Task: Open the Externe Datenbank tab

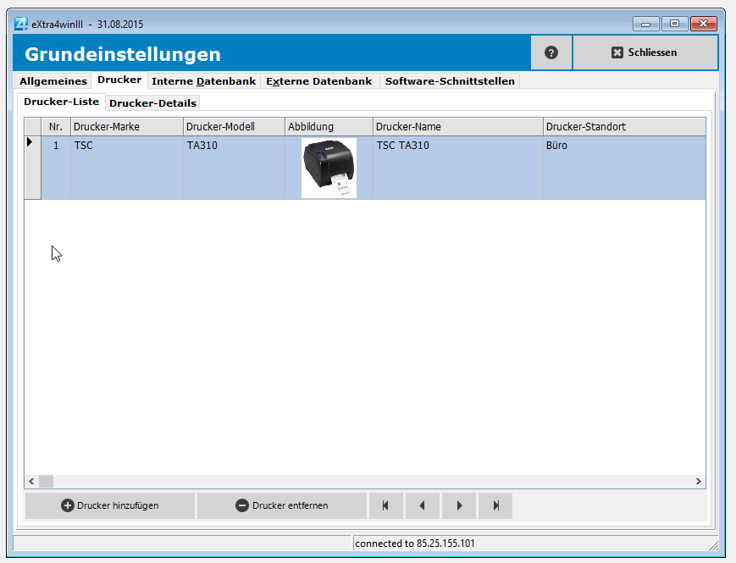Action: pyautogui.click(x=318, y=80)
